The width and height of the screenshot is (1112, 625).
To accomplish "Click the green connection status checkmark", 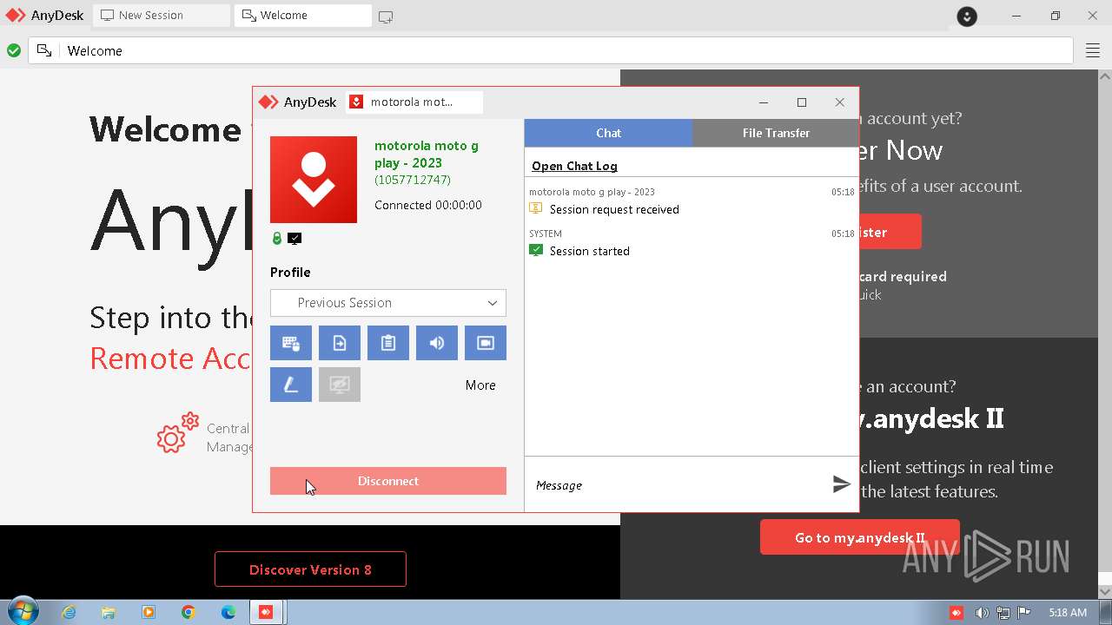I will point(14,50).
